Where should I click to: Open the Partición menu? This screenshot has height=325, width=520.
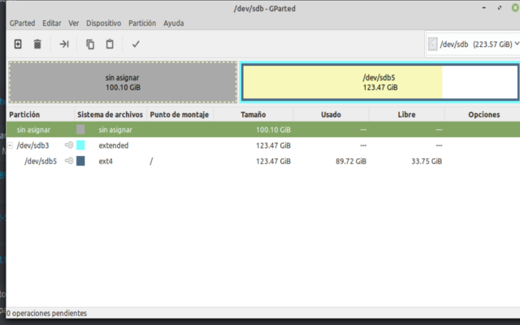(x=142, y=24)
